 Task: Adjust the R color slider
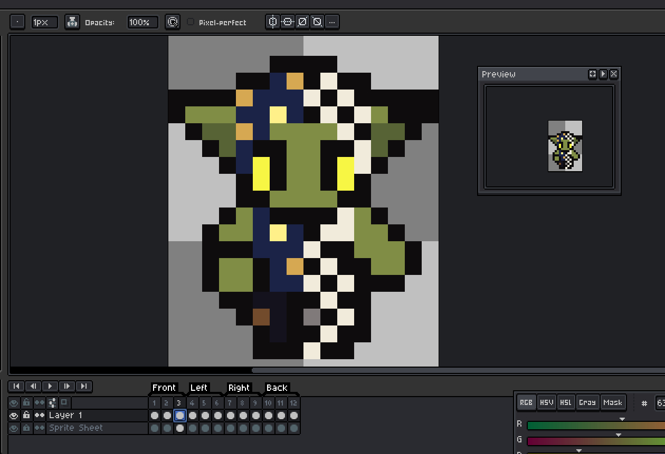(595, 425)
